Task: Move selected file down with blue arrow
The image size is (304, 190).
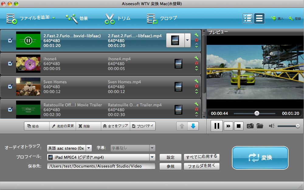Action: pos(193,126)
